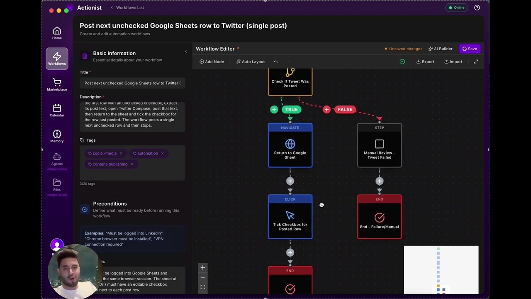The image size is (531, 299).
Task: Click the FALSE branch label
Action: [345, 110]
